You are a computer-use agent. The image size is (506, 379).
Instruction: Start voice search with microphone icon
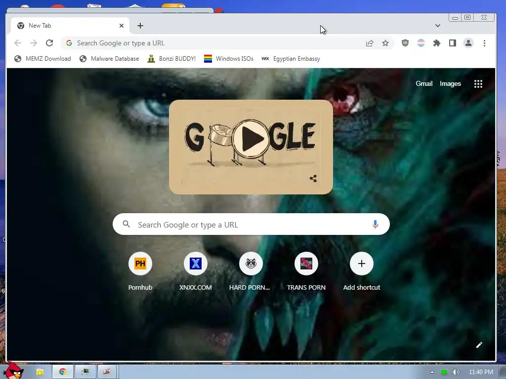(375, 224)
